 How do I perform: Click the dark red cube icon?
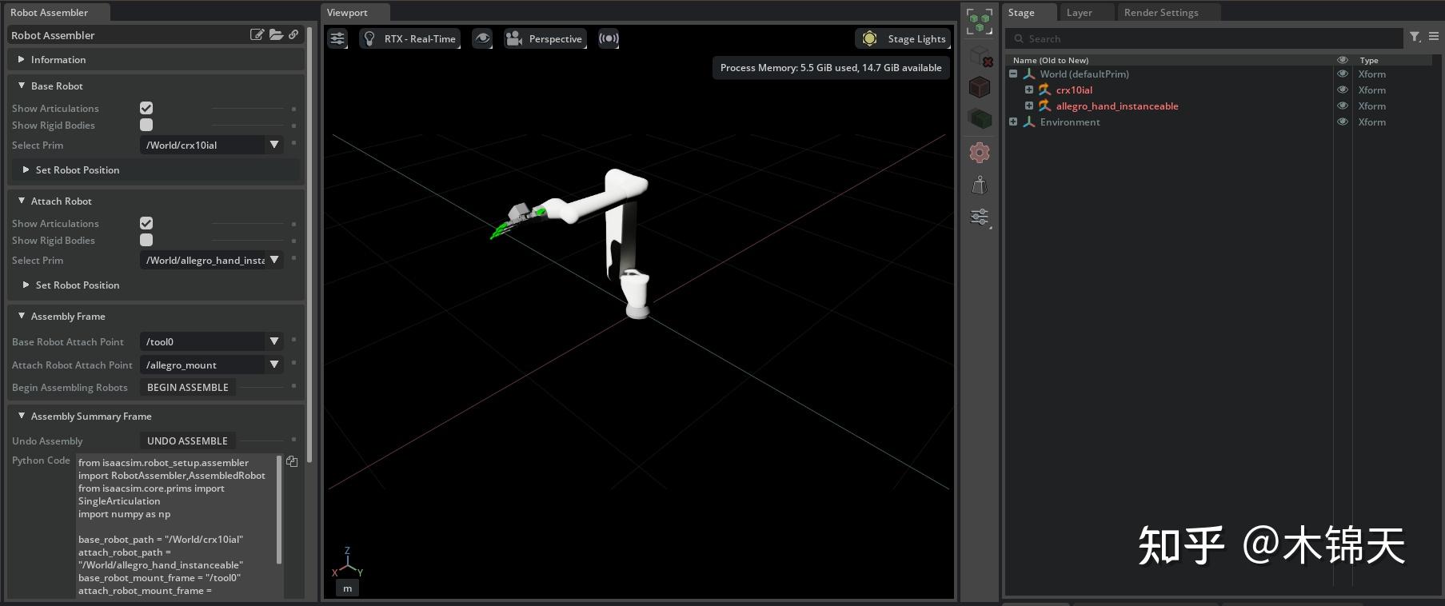click(980, 86)
